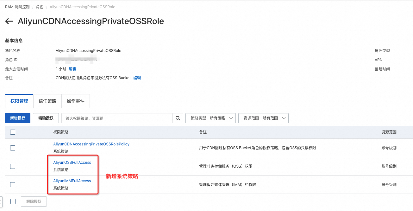Click the 备注 column header
413x211 pixels.
pyautogui.click(x=203, y=132)
